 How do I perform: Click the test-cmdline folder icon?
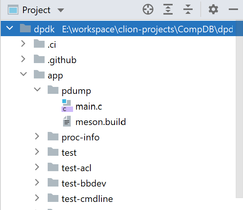click(x=53, y=198)
